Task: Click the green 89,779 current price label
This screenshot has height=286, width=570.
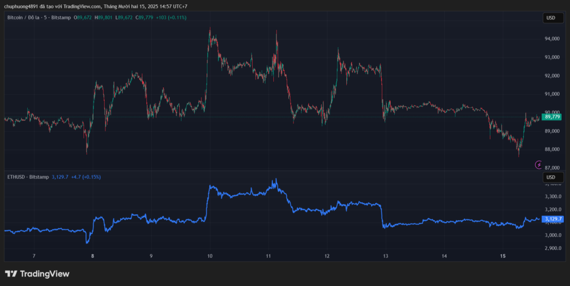Action: point(552,117)
